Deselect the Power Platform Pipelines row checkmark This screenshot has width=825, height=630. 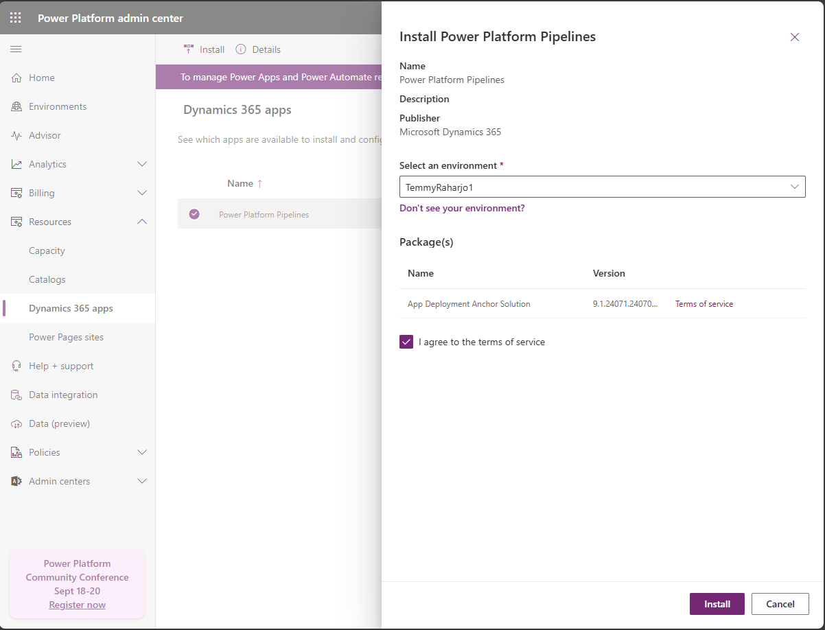tap(194, 214)
